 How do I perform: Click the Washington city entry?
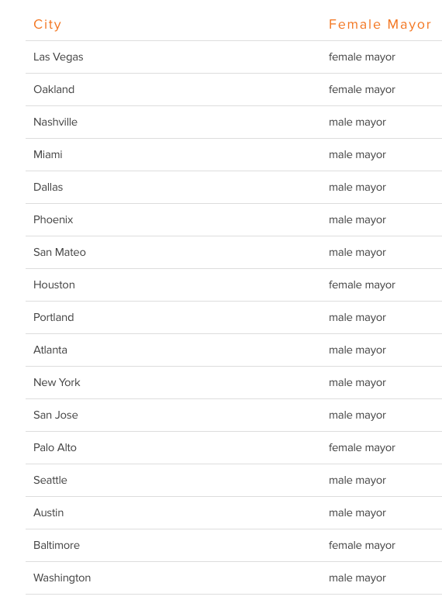pos(62,578)
